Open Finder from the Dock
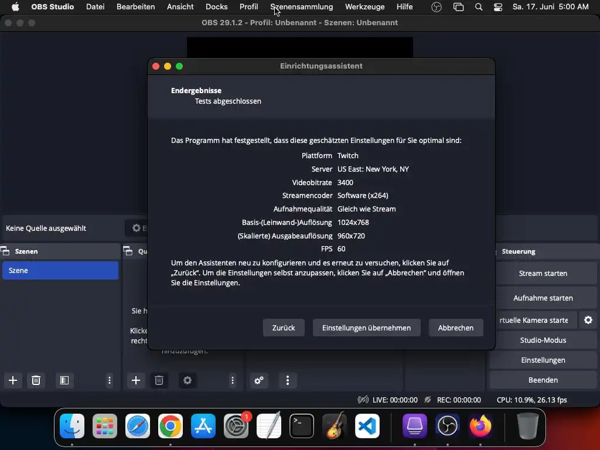 click(72, 426)
